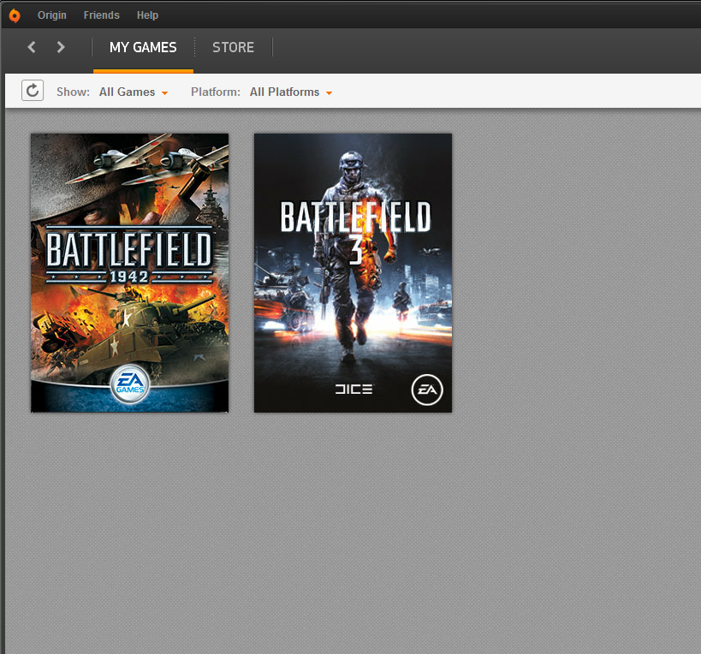701x654 pixels.
Task: Switch to the My Games tab
Action: [x=143, y=47]
